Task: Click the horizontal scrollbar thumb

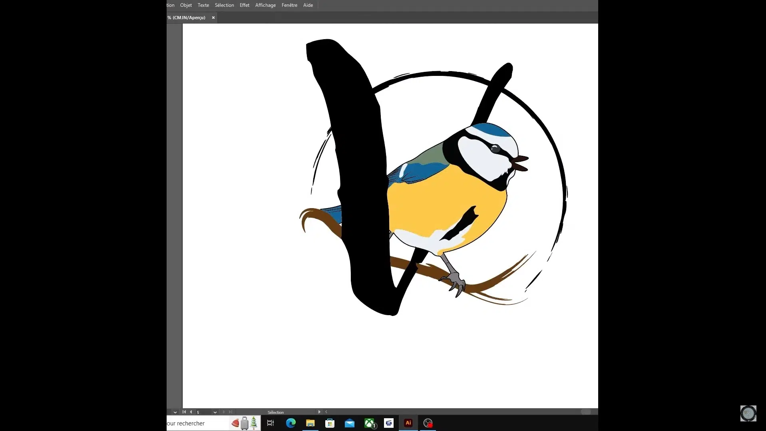Action: [586, 412]
